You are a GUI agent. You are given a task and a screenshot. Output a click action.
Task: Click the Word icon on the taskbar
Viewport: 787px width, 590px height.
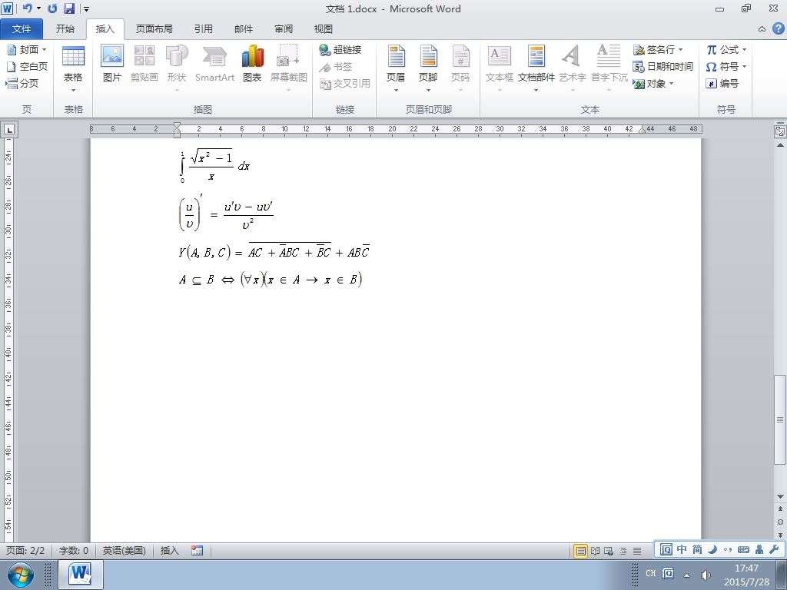click(x=80, y=575)
